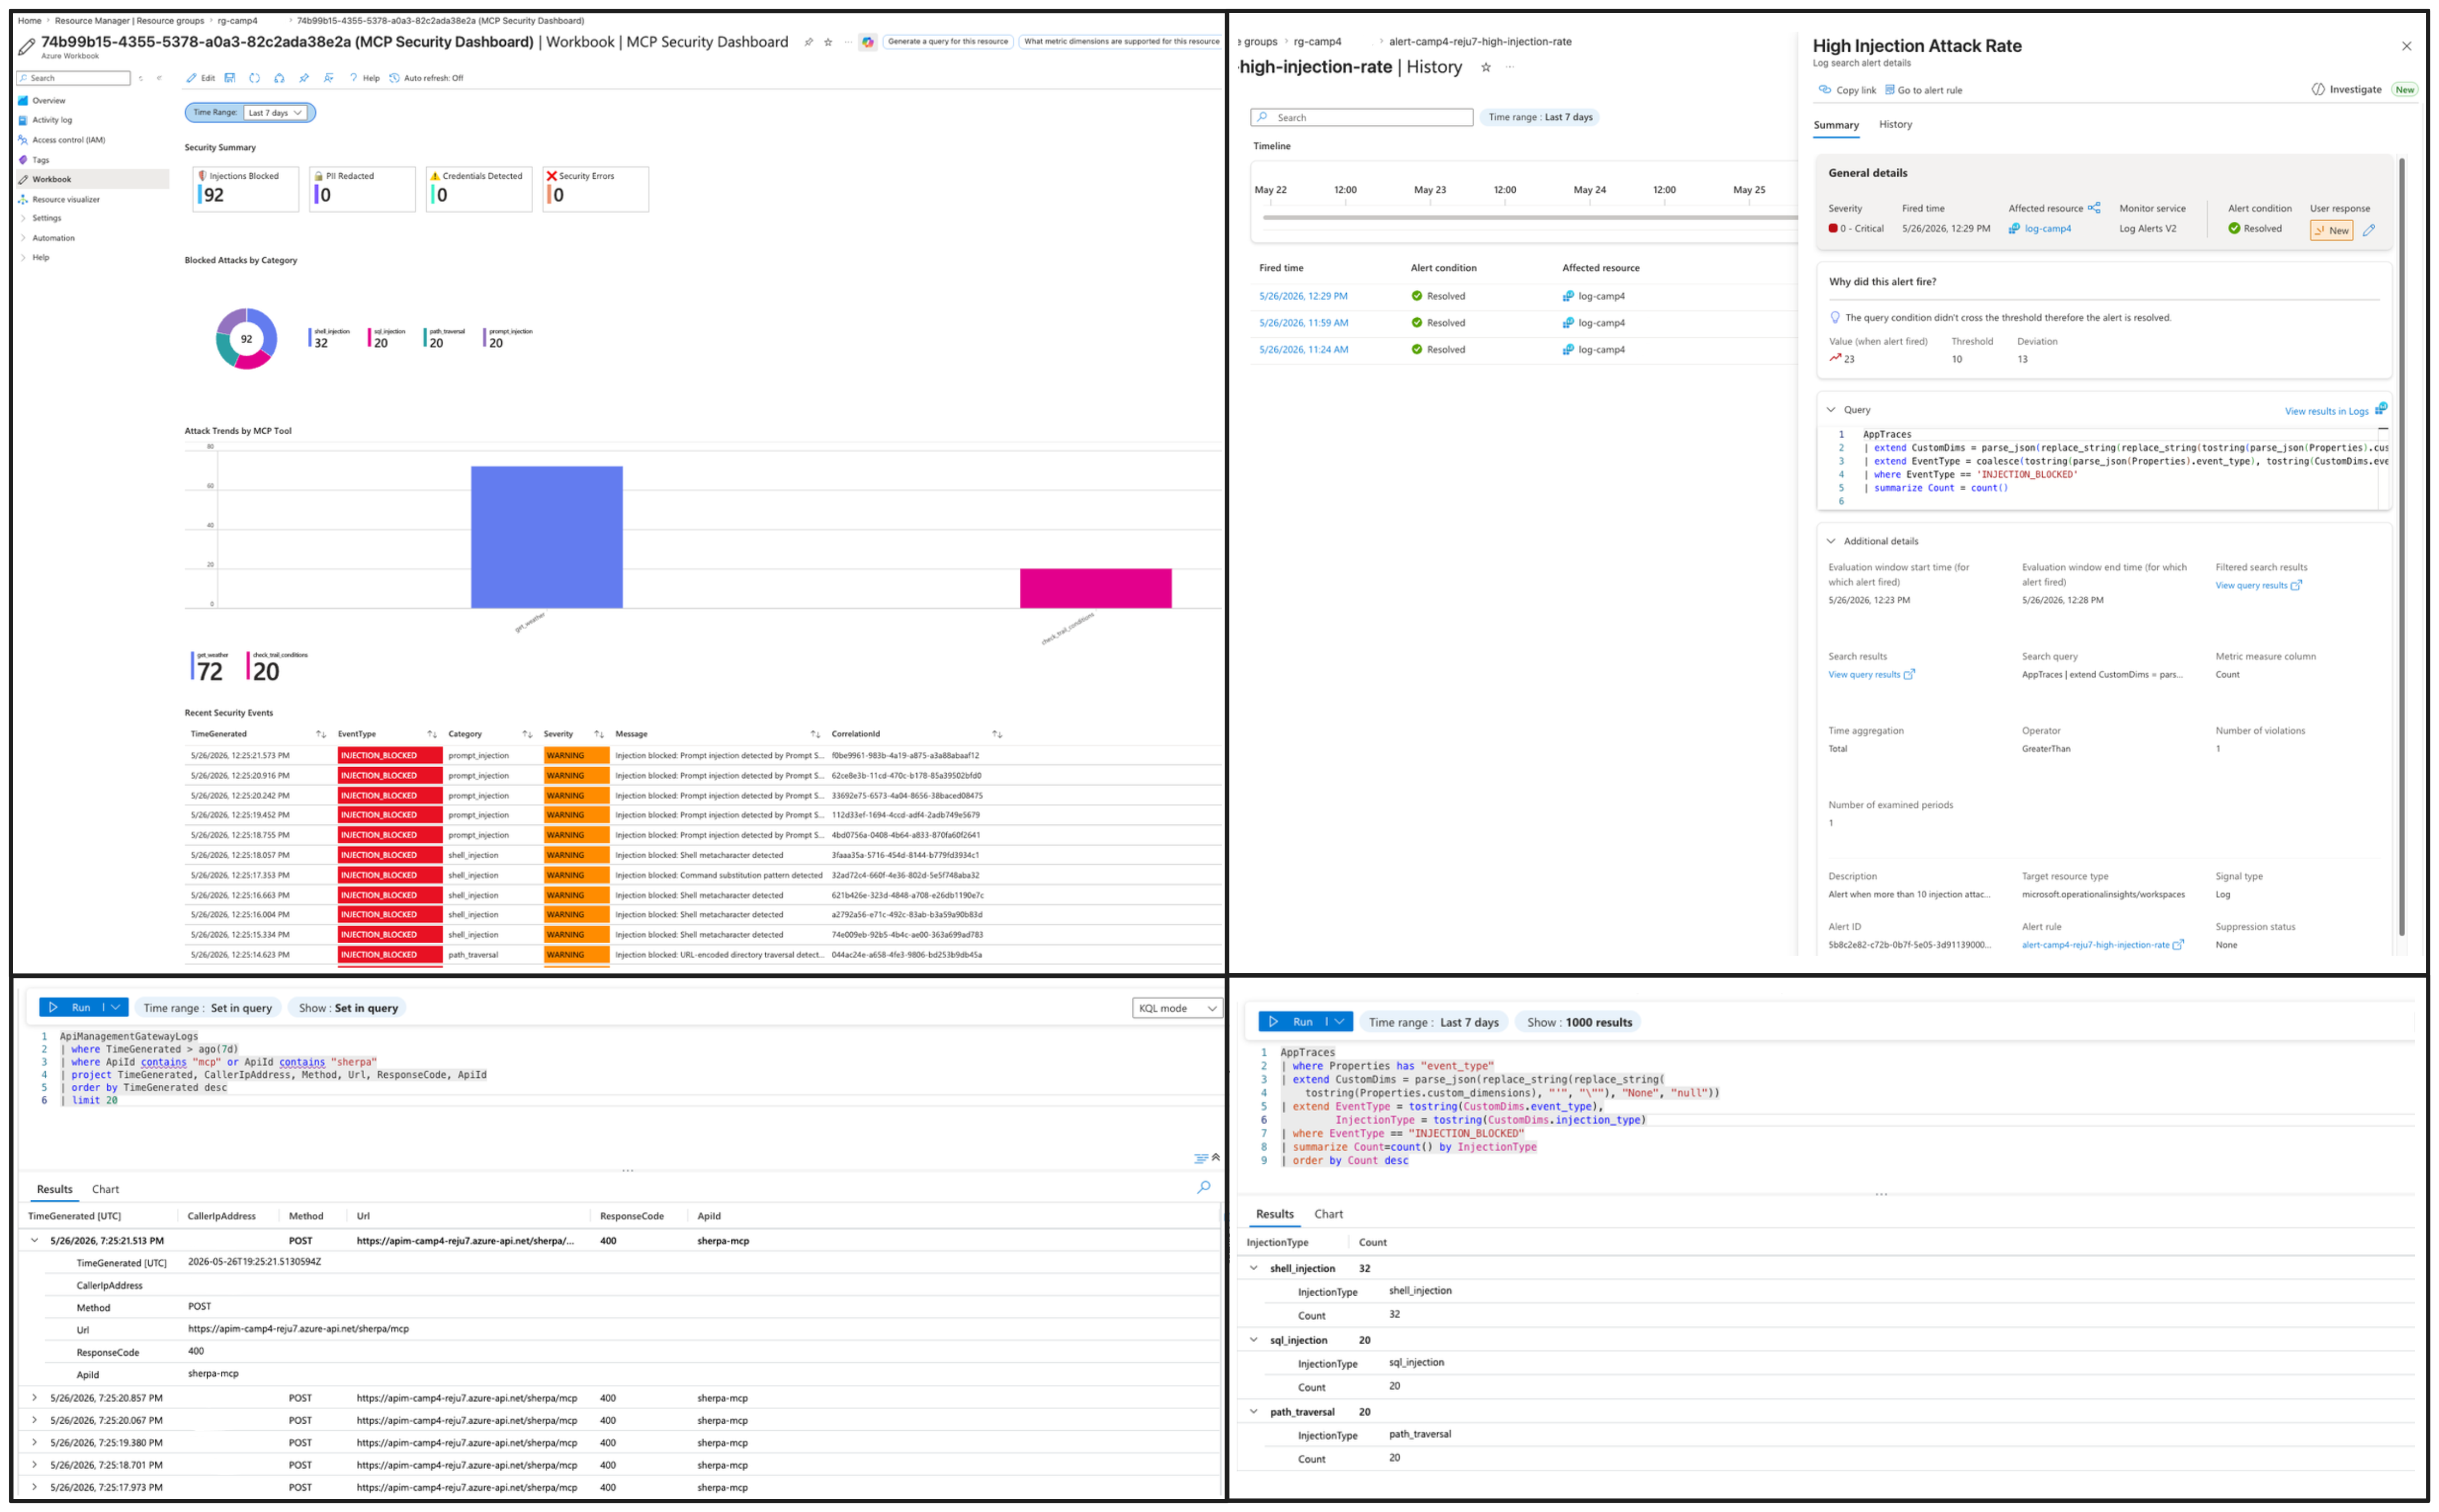Click the blue get_weather bar in chart
The width and height of the screenshot is (2439, 1512).
click(x=546, y=537)
